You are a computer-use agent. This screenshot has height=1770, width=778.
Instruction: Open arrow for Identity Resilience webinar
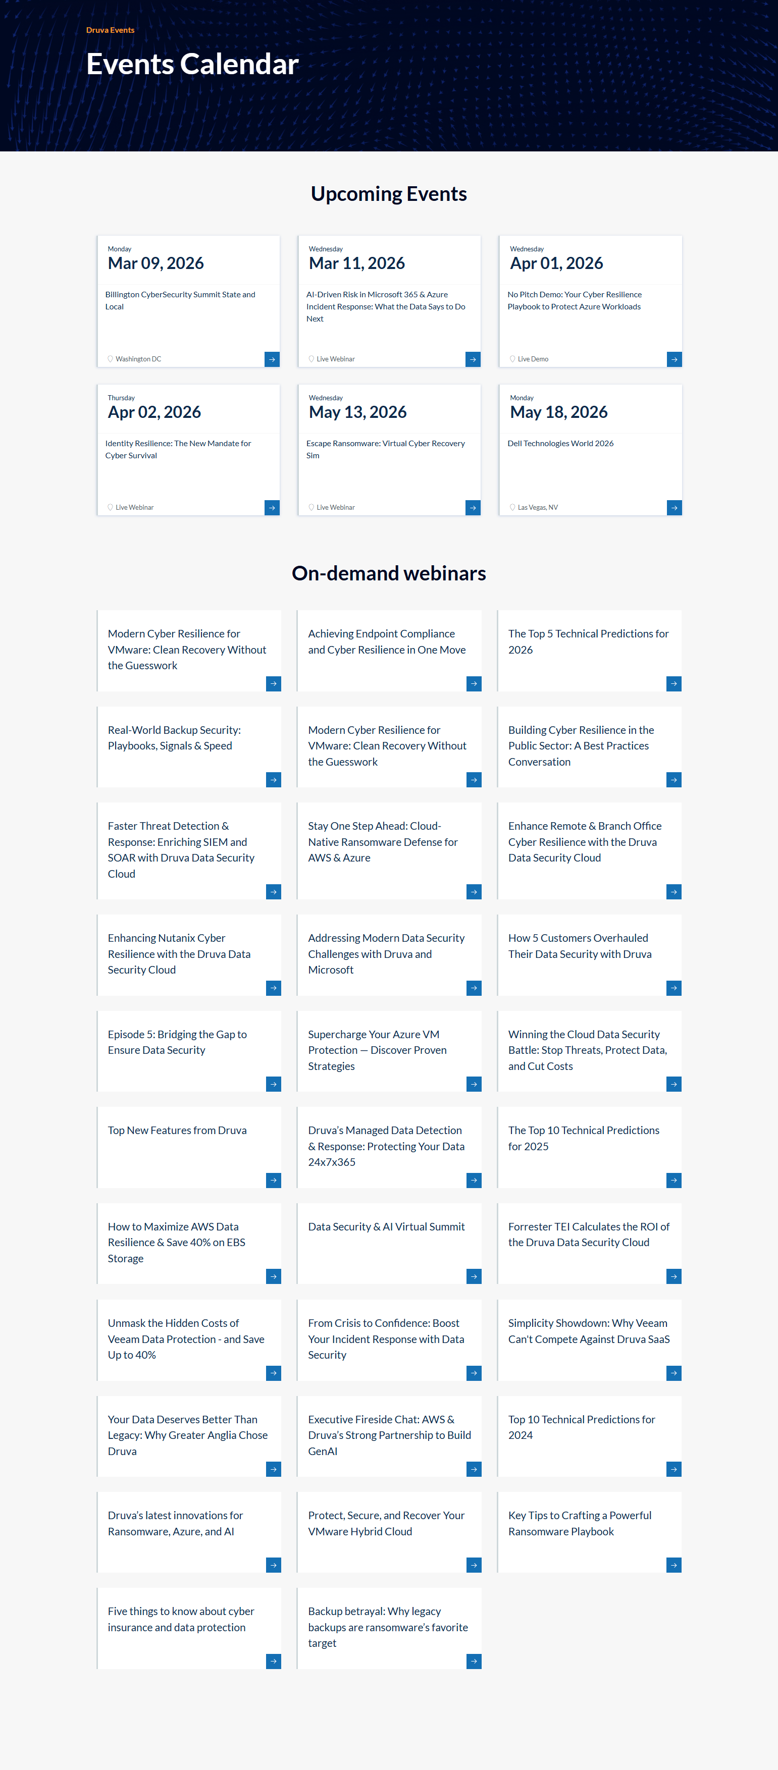click(x=272, y=508)
